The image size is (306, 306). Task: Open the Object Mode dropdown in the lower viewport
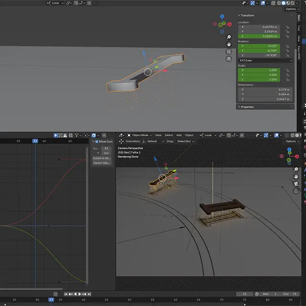pos(139,135)
